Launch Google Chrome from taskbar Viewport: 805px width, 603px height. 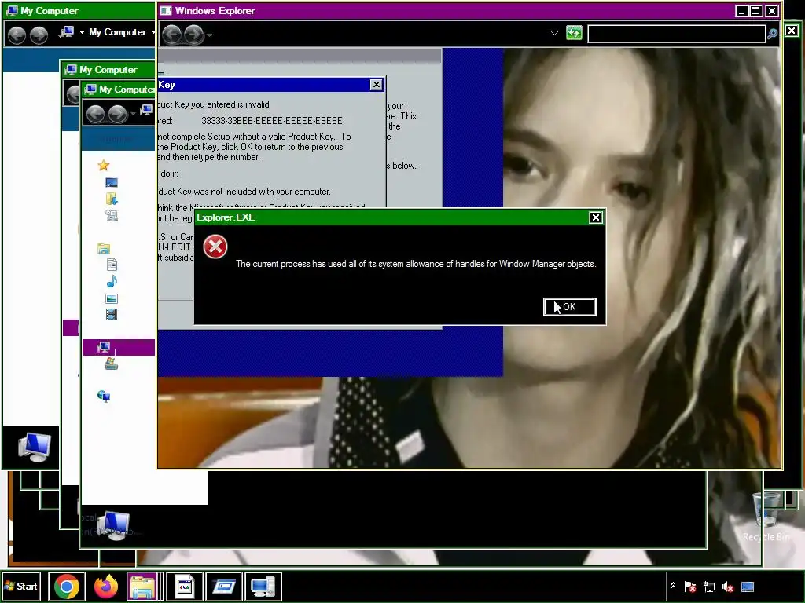tap(66, 586)
